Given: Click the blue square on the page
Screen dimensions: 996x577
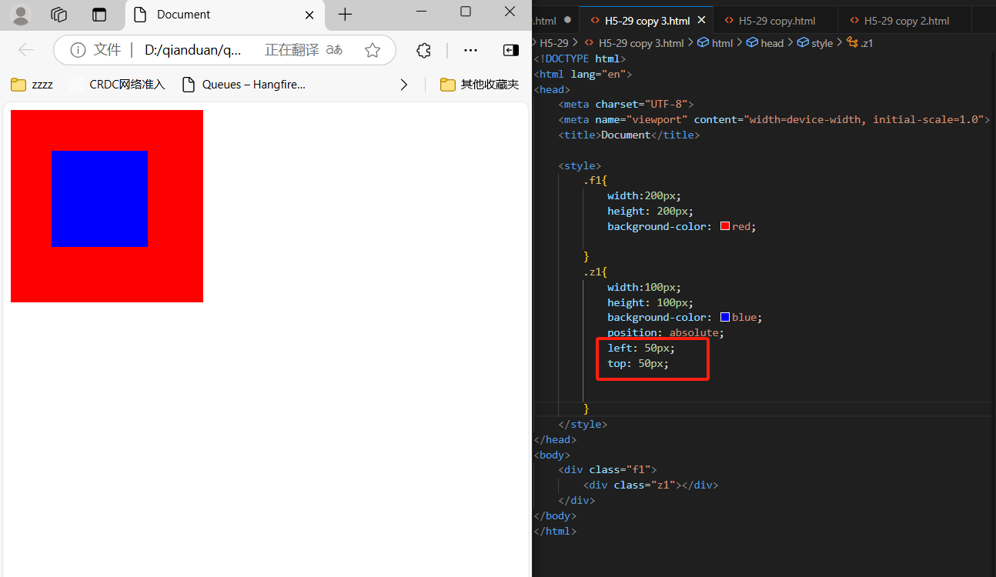Looking at the screenshot, I should (99, 198).
